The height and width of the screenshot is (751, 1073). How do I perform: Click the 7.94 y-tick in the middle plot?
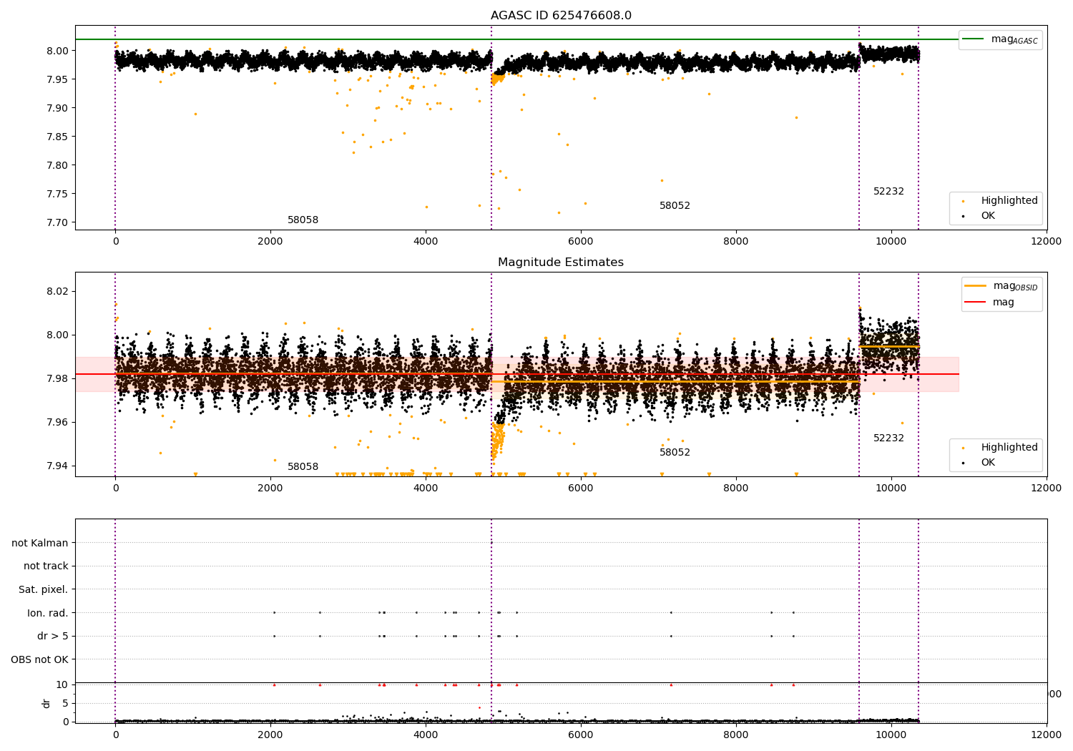tap(58, 466)
